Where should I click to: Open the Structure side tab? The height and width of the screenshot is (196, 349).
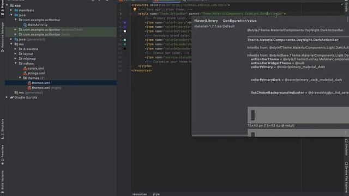point(2,130)
